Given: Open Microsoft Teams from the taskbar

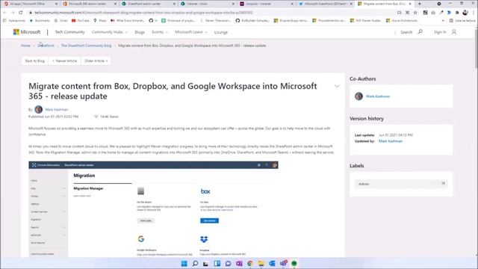Looking at the screenshot, I should (x=283, y=264).
